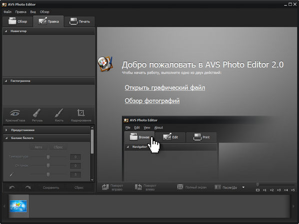The height and width of the screenshot is (224, 299).
Task: Click the Авто white balance button
Action: pos(38,147)
